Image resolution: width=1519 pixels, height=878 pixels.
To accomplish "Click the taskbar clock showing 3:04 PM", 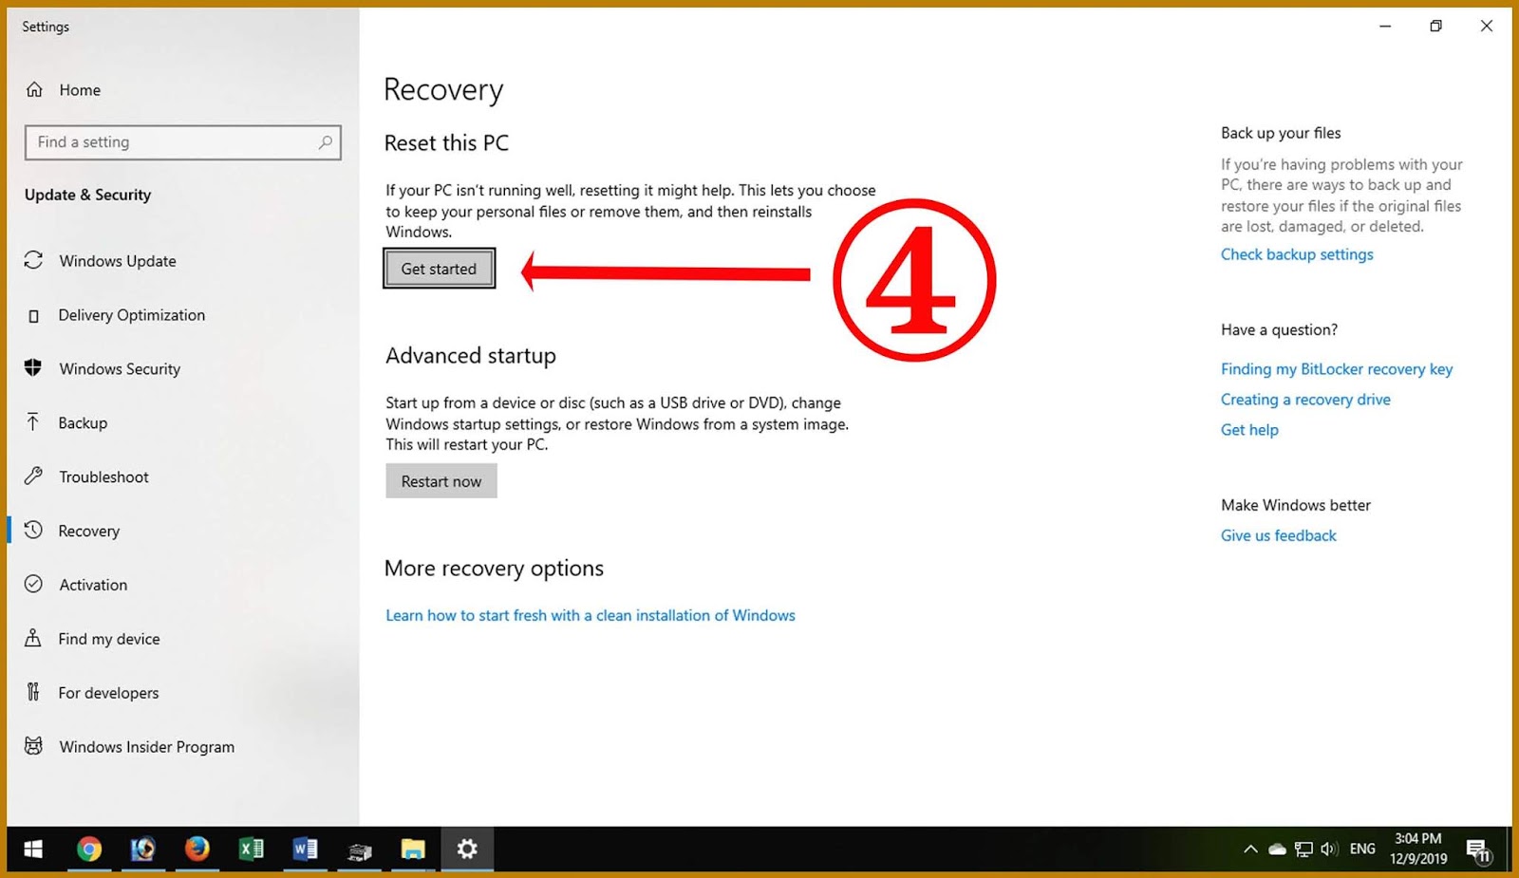I will tap(1418, 849).
